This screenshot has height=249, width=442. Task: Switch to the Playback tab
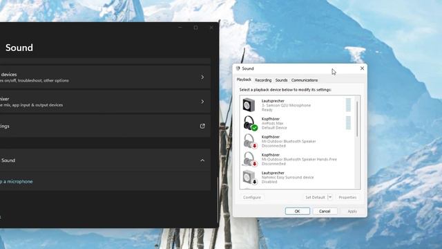[x=244, y=80]
